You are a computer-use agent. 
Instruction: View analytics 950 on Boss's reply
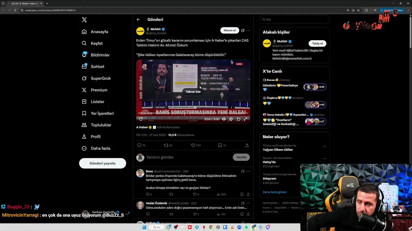[221, 194]
